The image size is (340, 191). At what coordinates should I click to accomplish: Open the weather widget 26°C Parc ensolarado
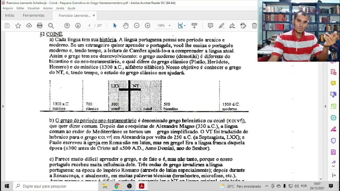tap(240, 186)
